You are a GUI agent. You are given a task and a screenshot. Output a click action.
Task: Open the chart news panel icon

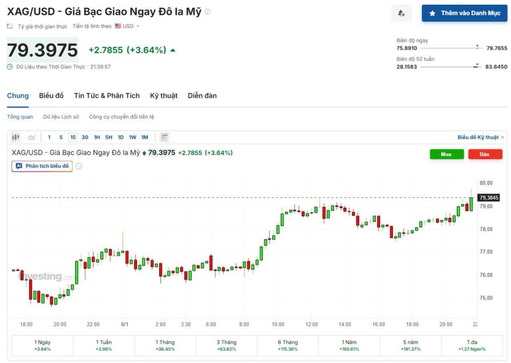[x=165, y=137]
